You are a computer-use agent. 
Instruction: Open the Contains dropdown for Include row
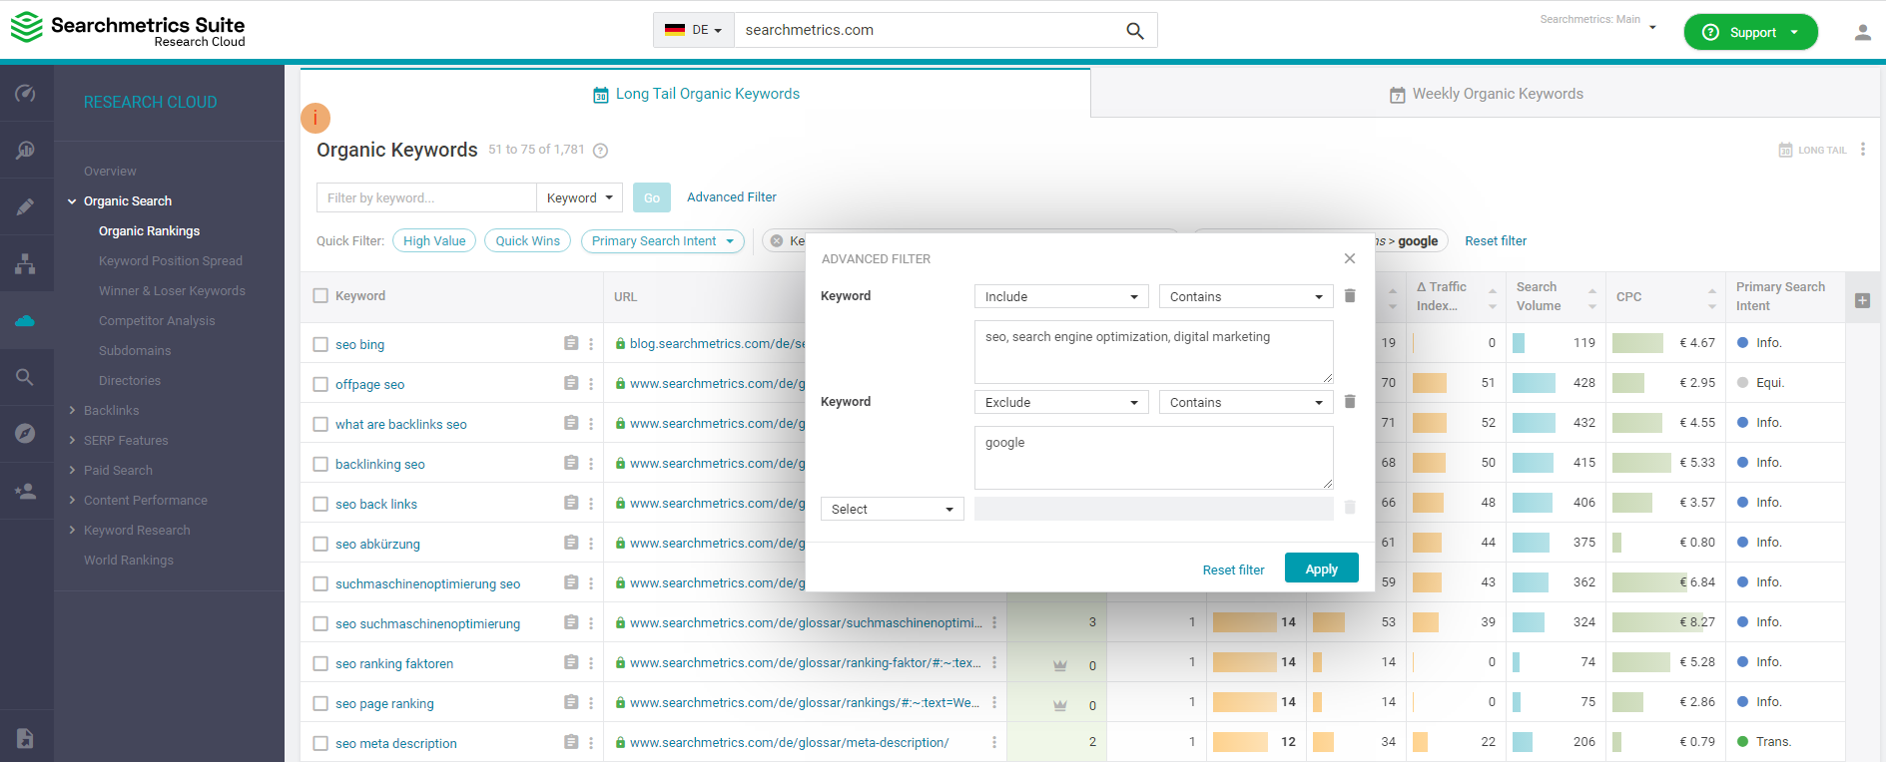point(1246,296)
